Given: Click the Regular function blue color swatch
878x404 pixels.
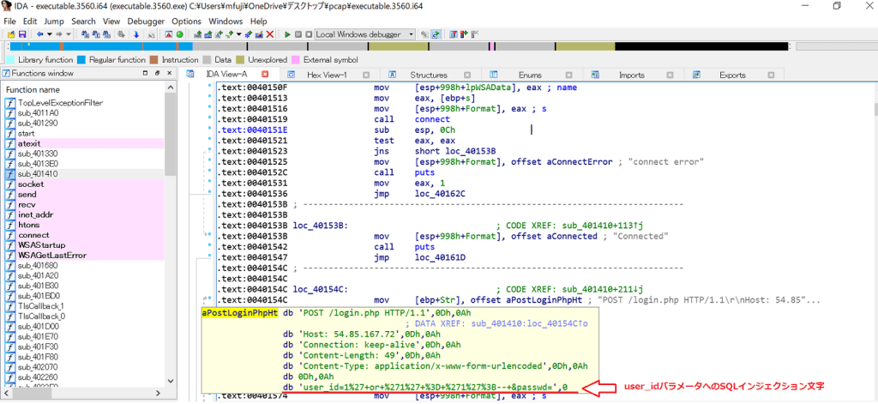Looking at the screenshot, I should tap(81, 60).
